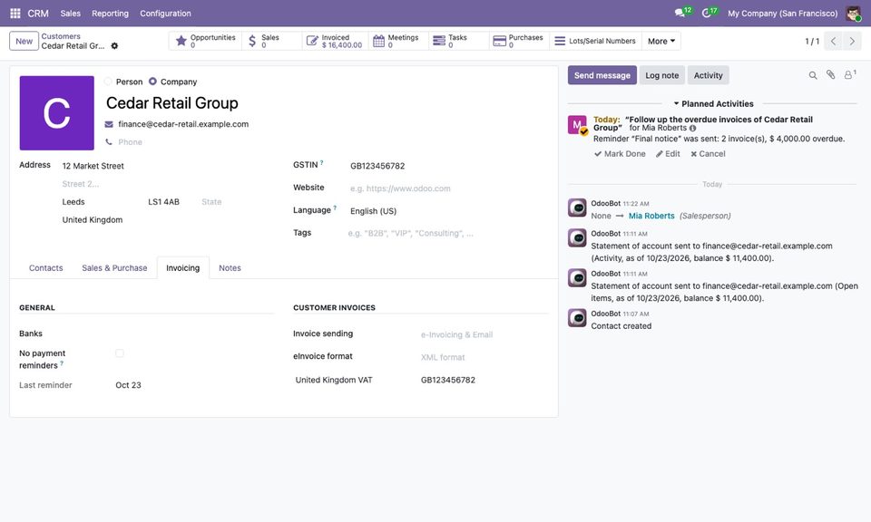Expand the More dropdown
The image size is (871, 522).
click(x=661, y=41)
